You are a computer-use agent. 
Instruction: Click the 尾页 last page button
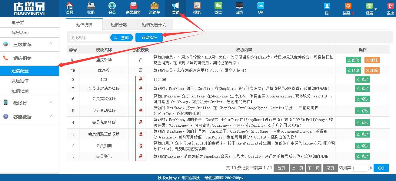pyautogui.click(x=330, y=168)
